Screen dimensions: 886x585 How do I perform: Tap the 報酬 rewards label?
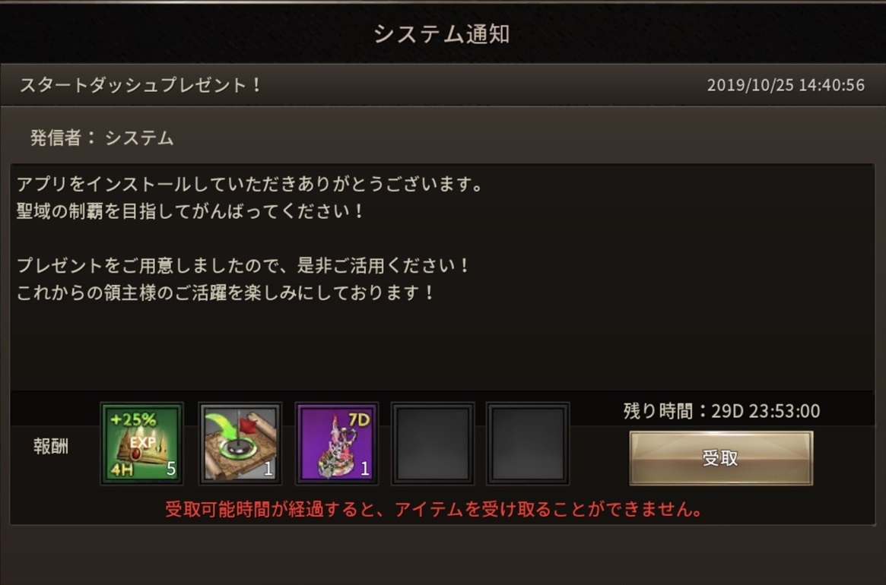(x=51, y=446)
